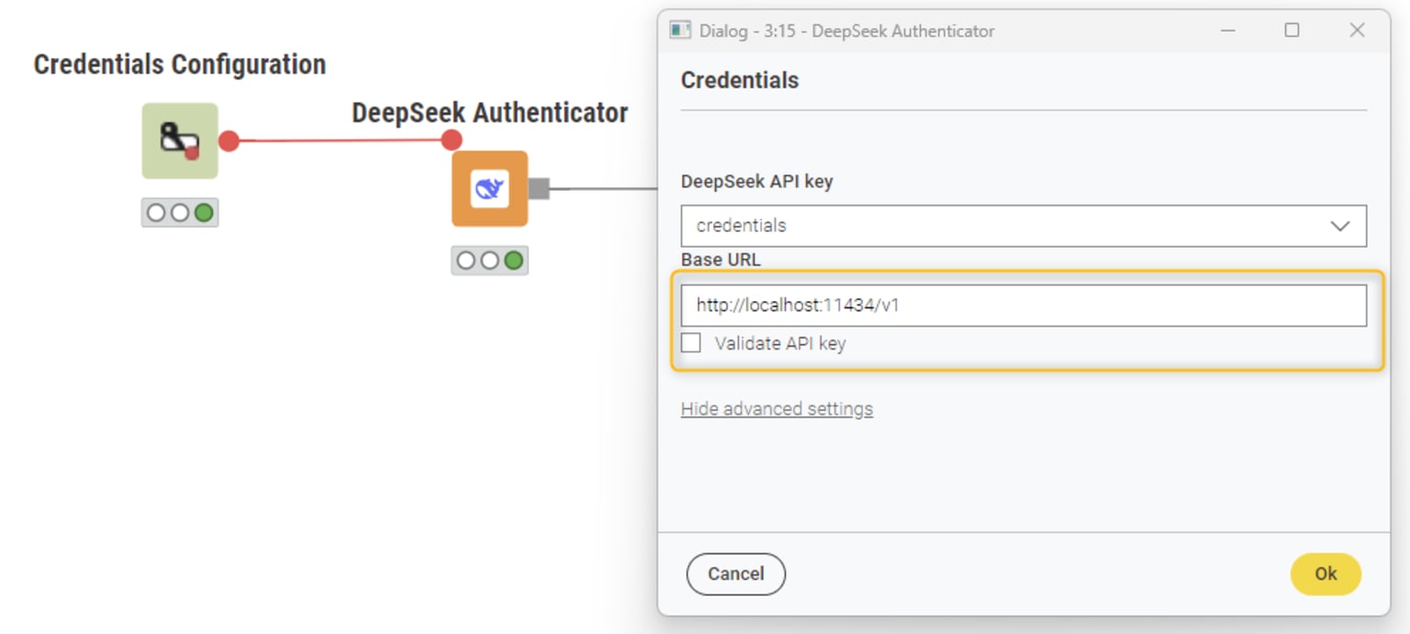Open the DeepSeek API key dropdown

coord(1024,226)
